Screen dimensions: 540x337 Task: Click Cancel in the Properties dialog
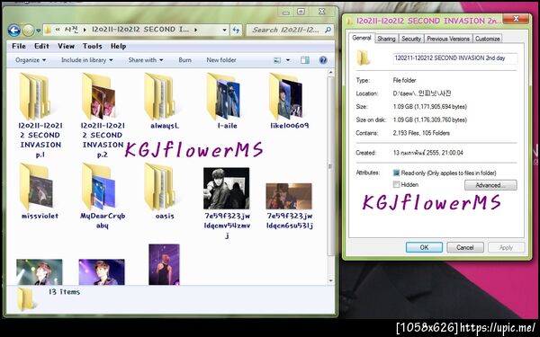[465, 247]
